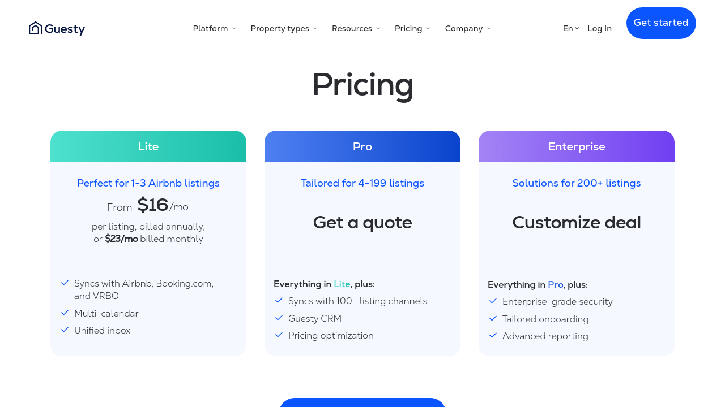The image size is (725, 407).
Task: Click checkmark icon beside Guesty CRM
Action: point(279,318)
